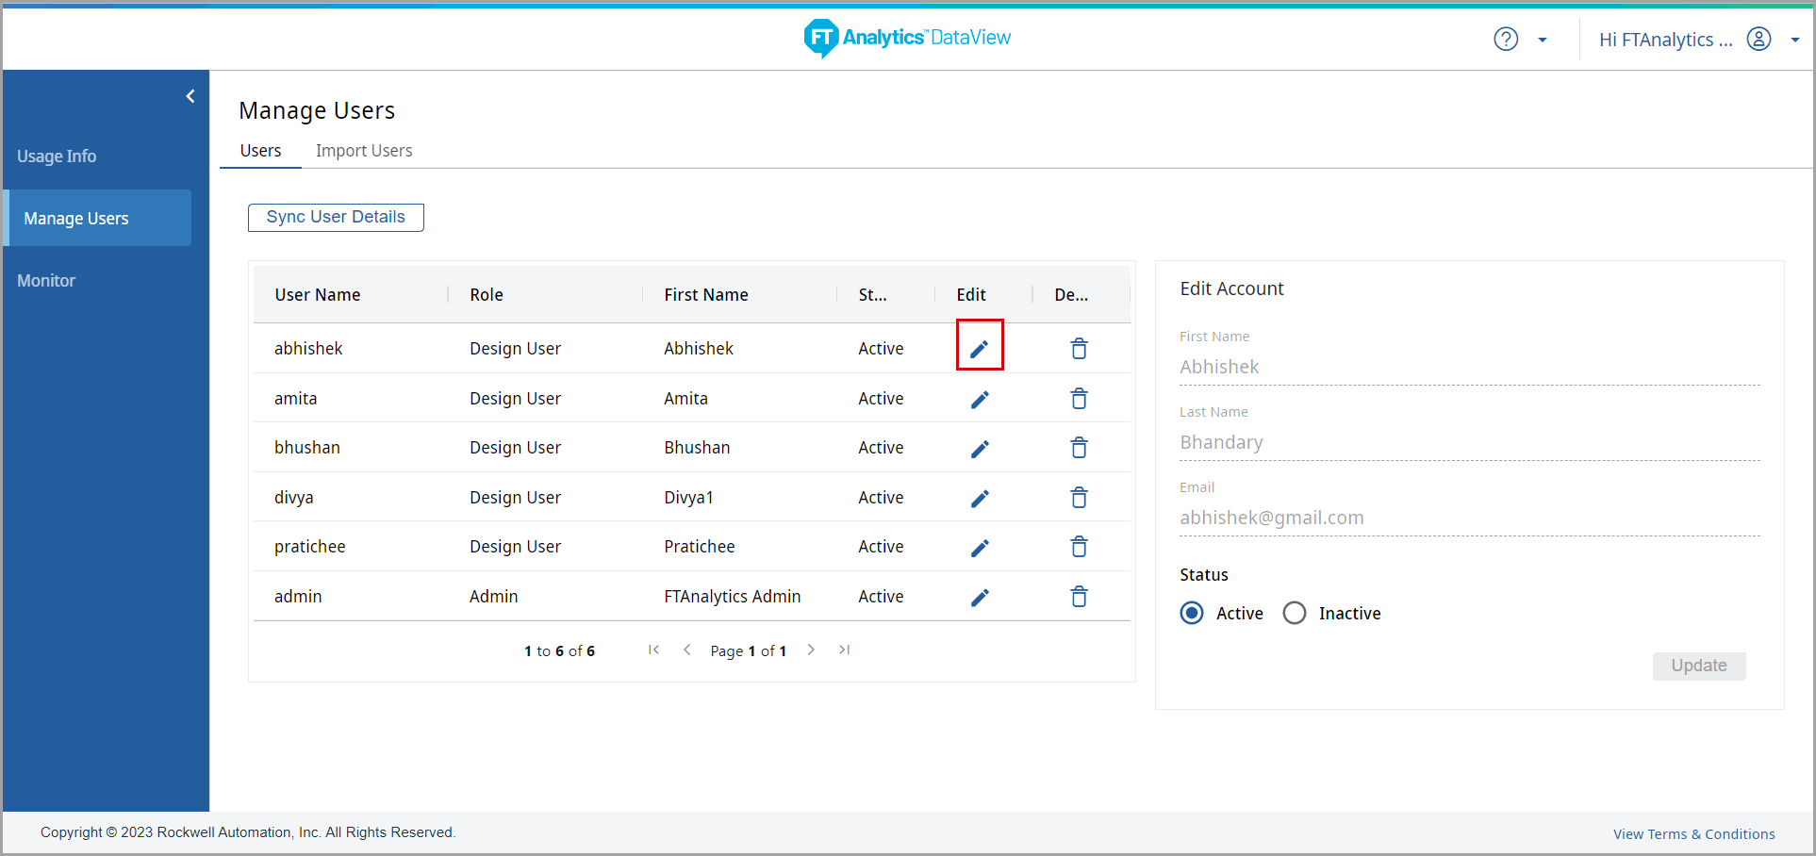1816x856 pixels.
Task: Open Usage Info in sidebar
Action: point(57,156)
